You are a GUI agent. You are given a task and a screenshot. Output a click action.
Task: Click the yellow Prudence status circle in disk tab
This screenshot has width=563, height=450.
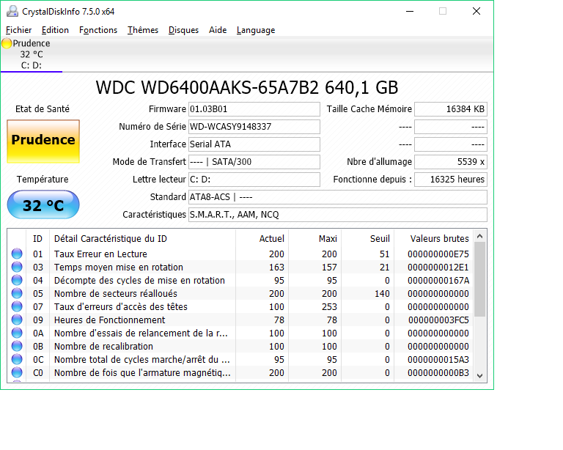(x=7, y=43)
